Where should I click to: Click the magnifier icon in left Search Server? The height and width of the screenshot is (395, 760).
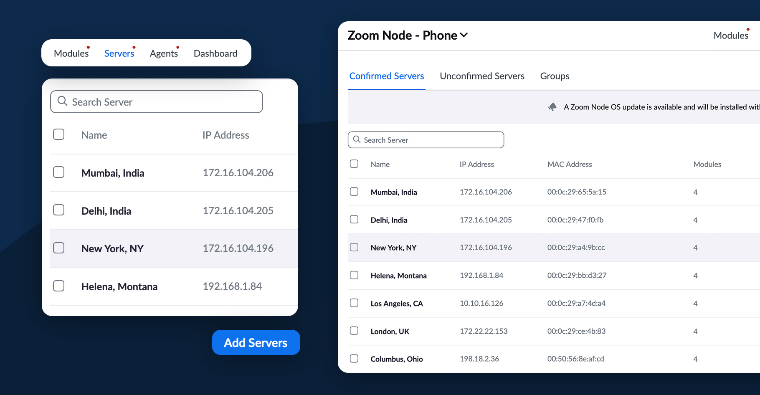62,101
